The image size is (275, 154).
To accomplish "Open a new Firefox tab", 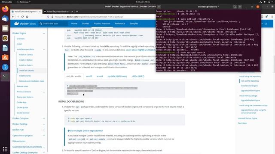I will point(77,12).
